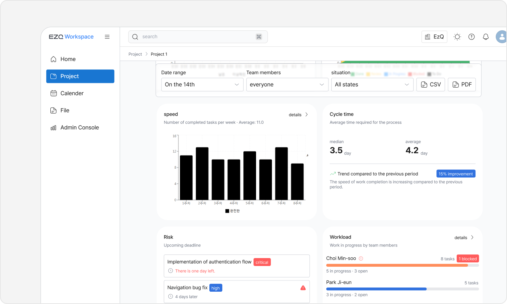Click the clock icon beside '4 days later'
Image resolution: width=507 pixels, height=304 pixels.
tap(171, 296)
